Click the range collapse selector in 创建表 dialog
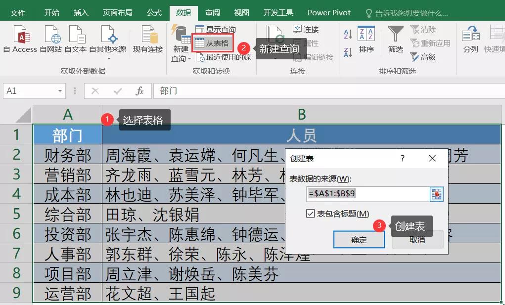Image resolution: width=505 pixels, height=305 pixels. [x=436, y=194]
